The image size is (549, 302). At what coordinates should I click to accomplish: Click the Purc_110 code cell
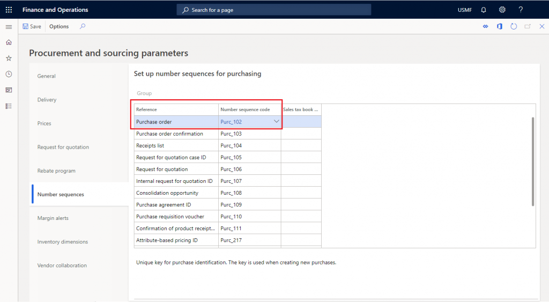250,217
